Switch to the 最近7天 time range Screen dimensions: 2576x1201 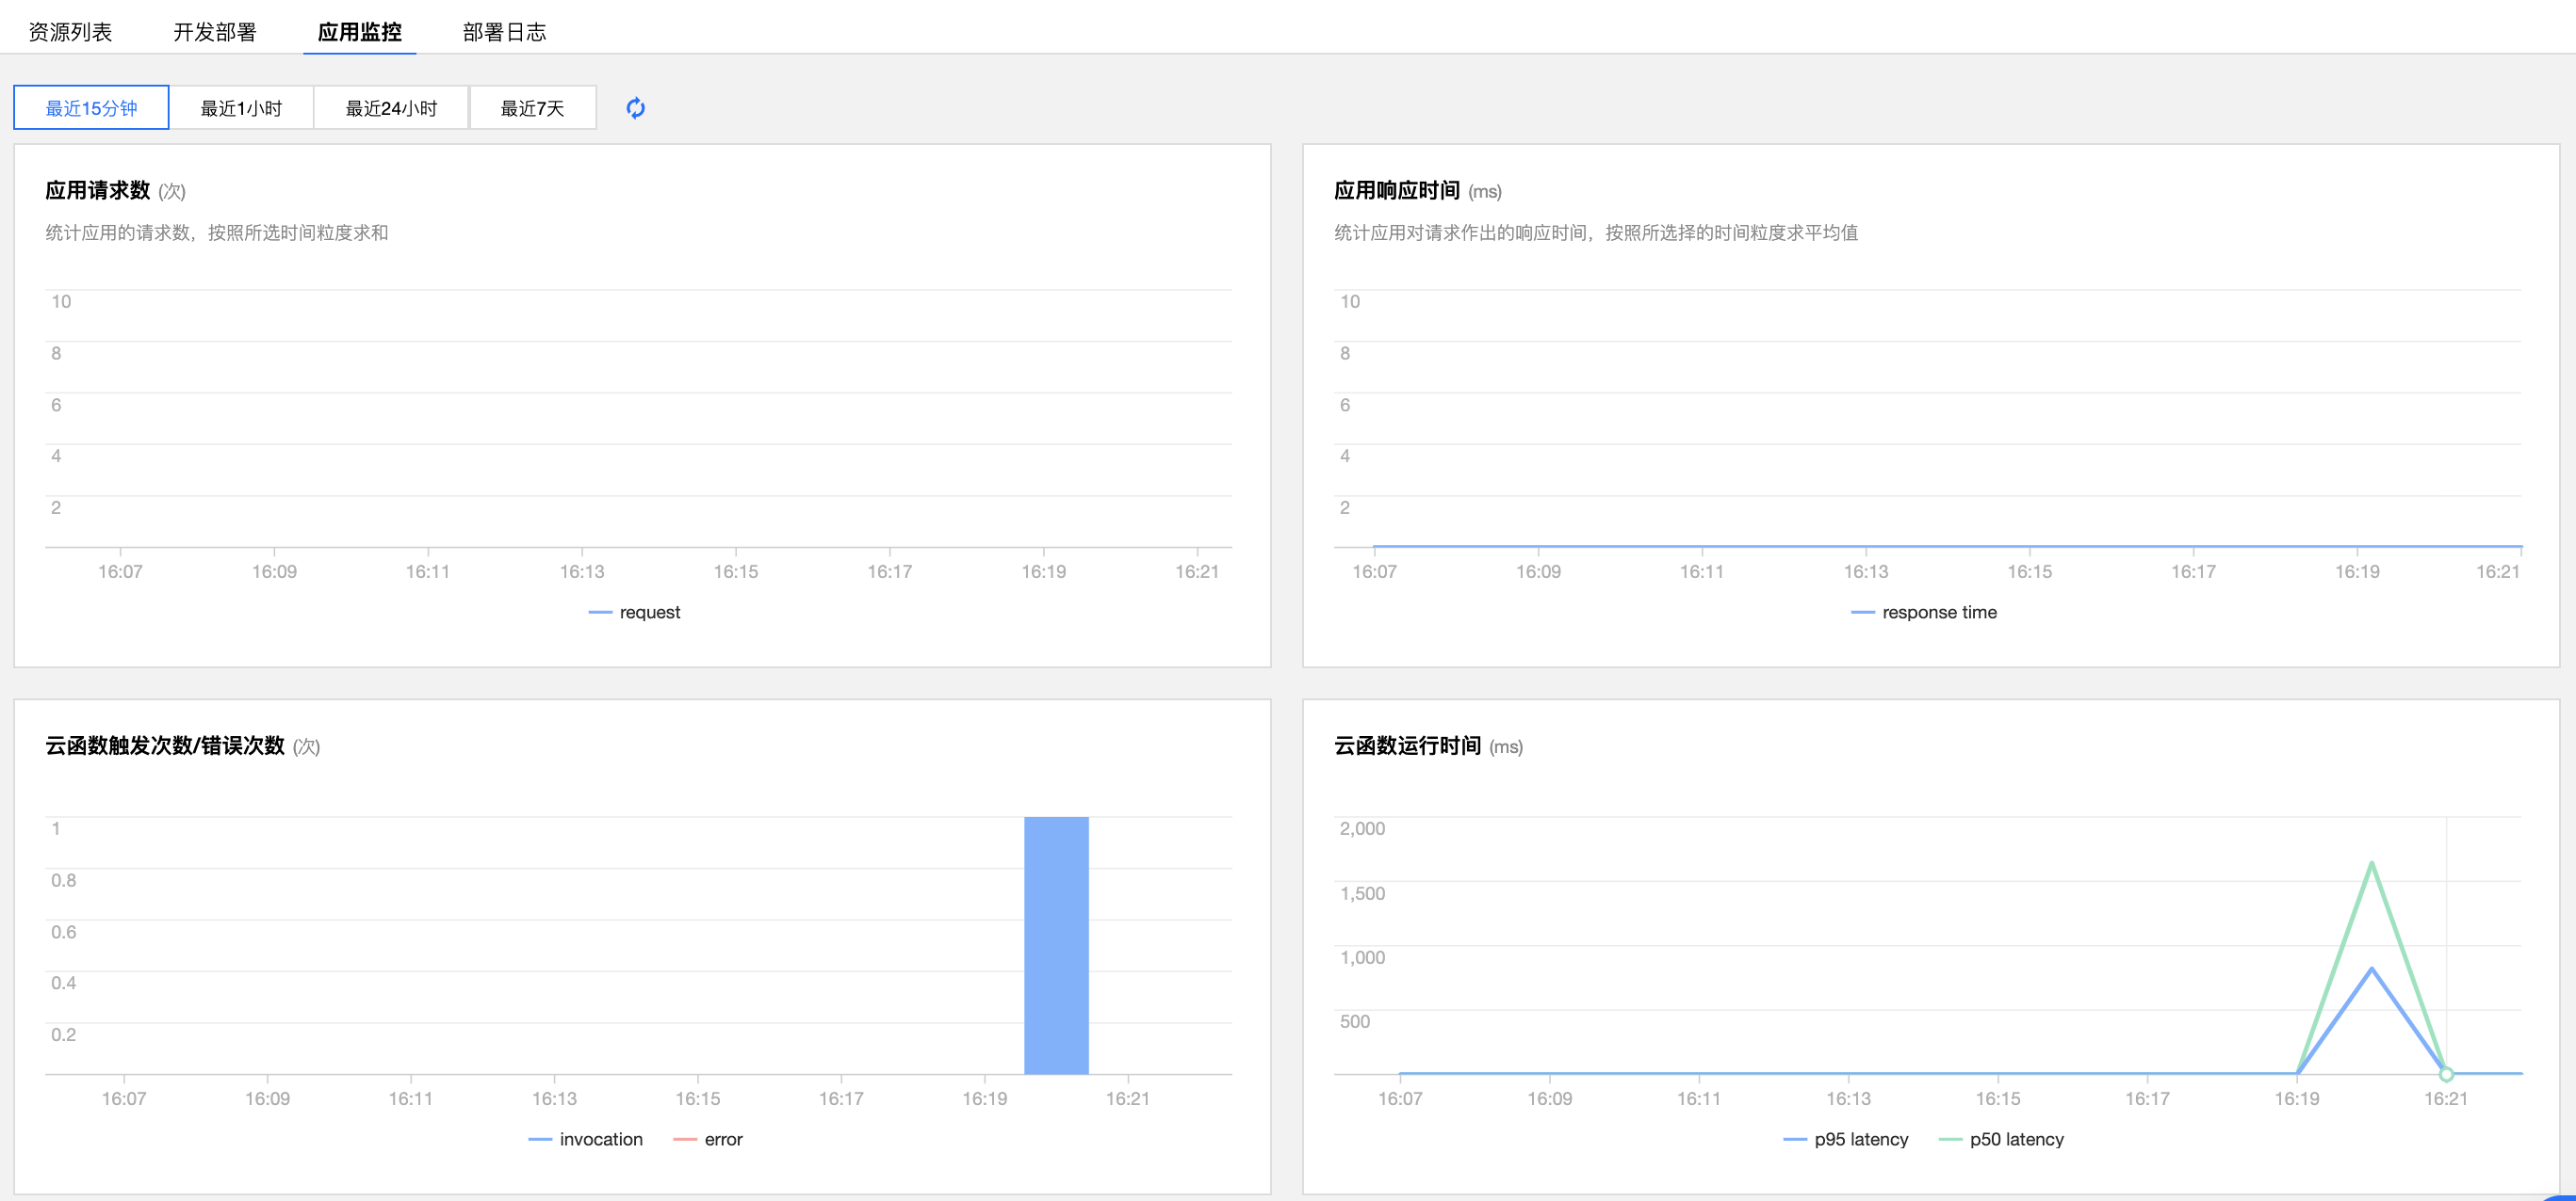tap(532, 108)
